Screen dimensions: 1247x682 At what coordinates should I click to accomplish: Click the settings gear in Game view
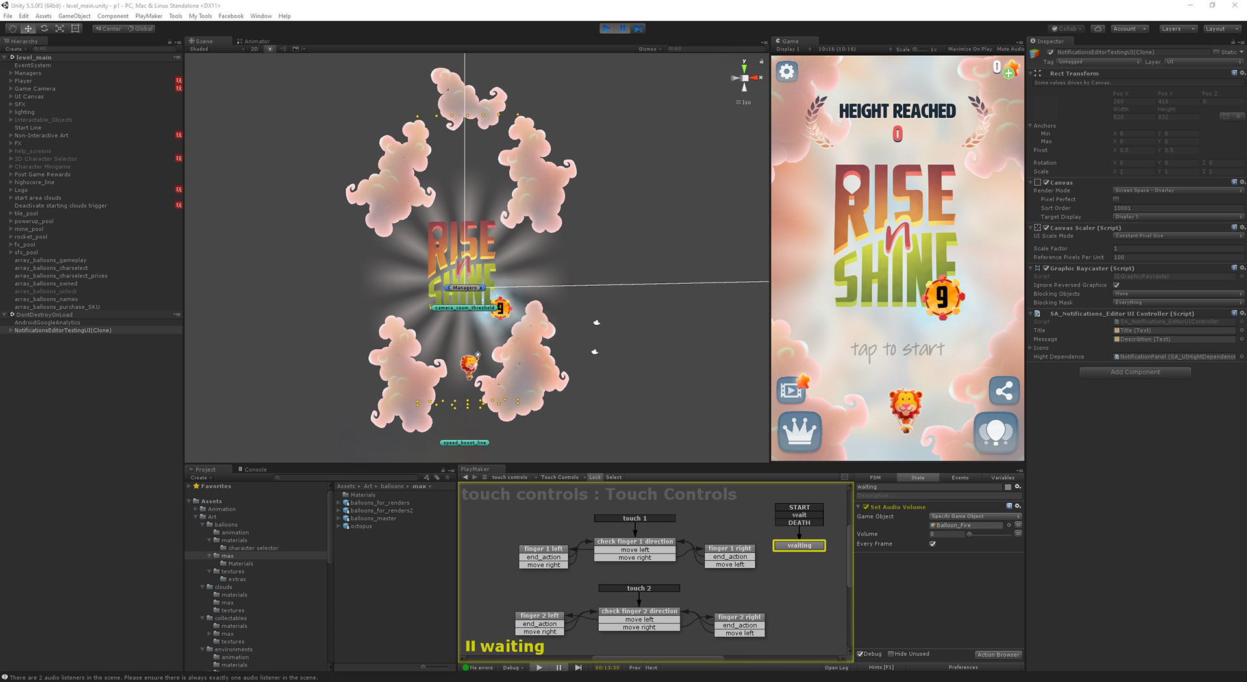coord(787,71)
